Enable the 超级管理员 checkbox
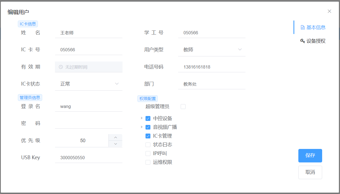340x194 pixels. pos(183,107)
